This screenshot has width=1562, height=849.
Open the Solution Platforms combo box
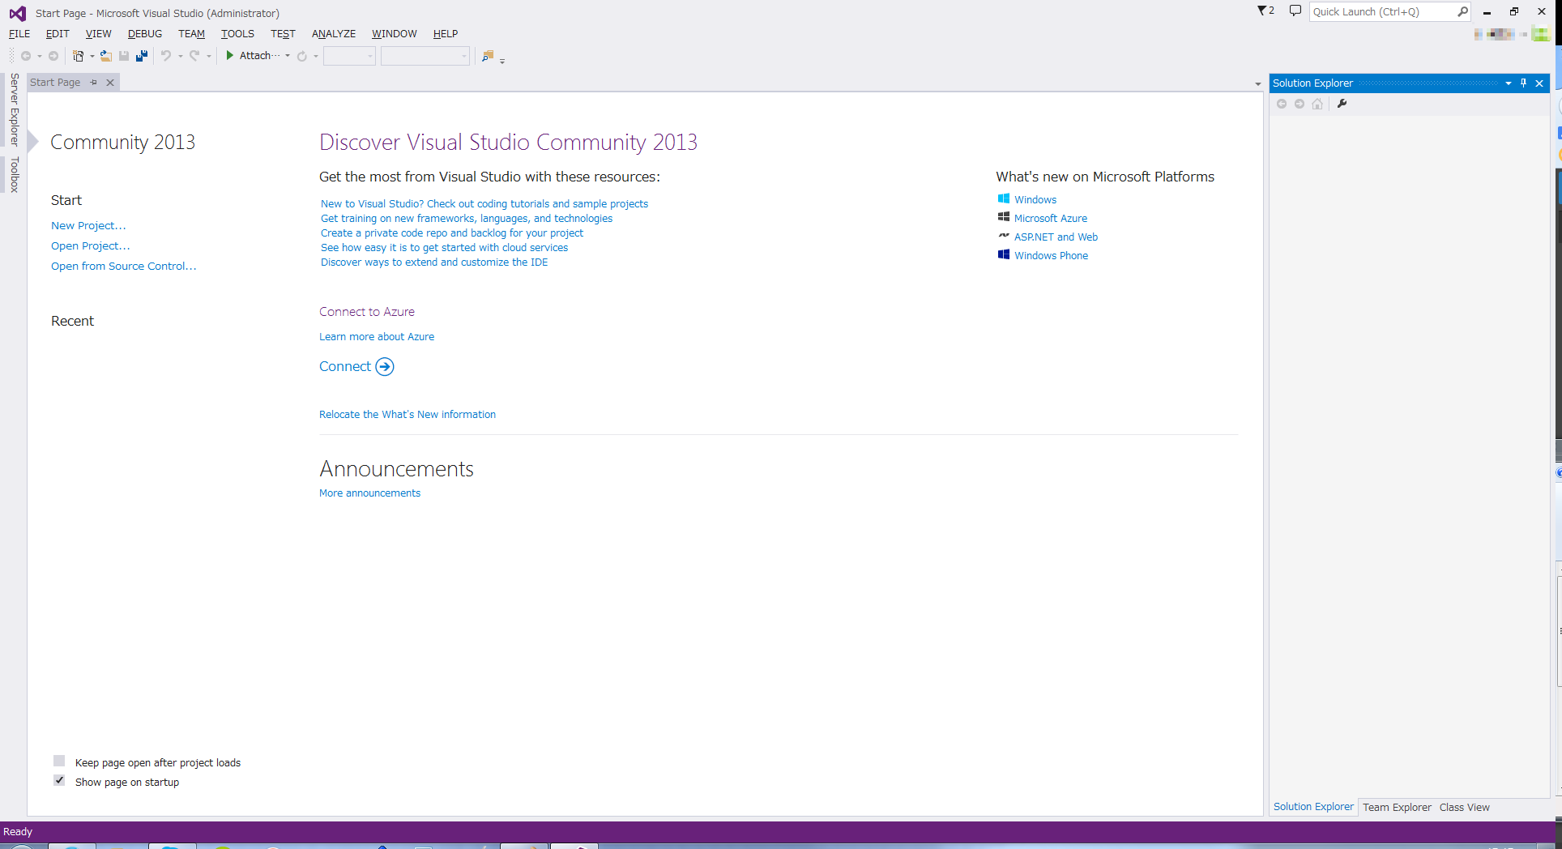425,56
